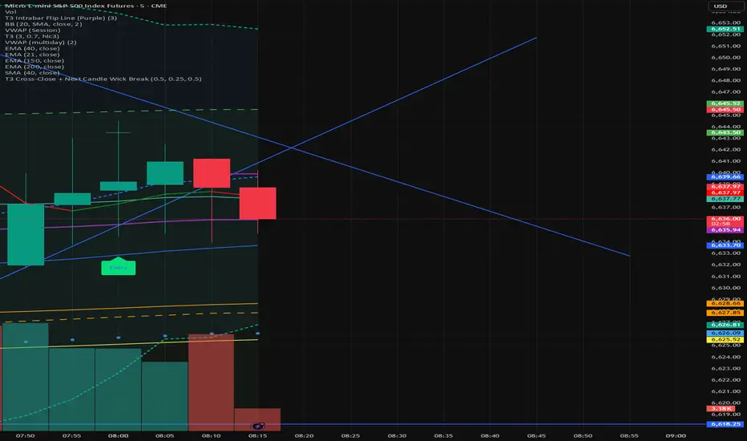Select the red 08:10 candle body
The width and height of the screenshot is (747, 441).
[212, 173]
